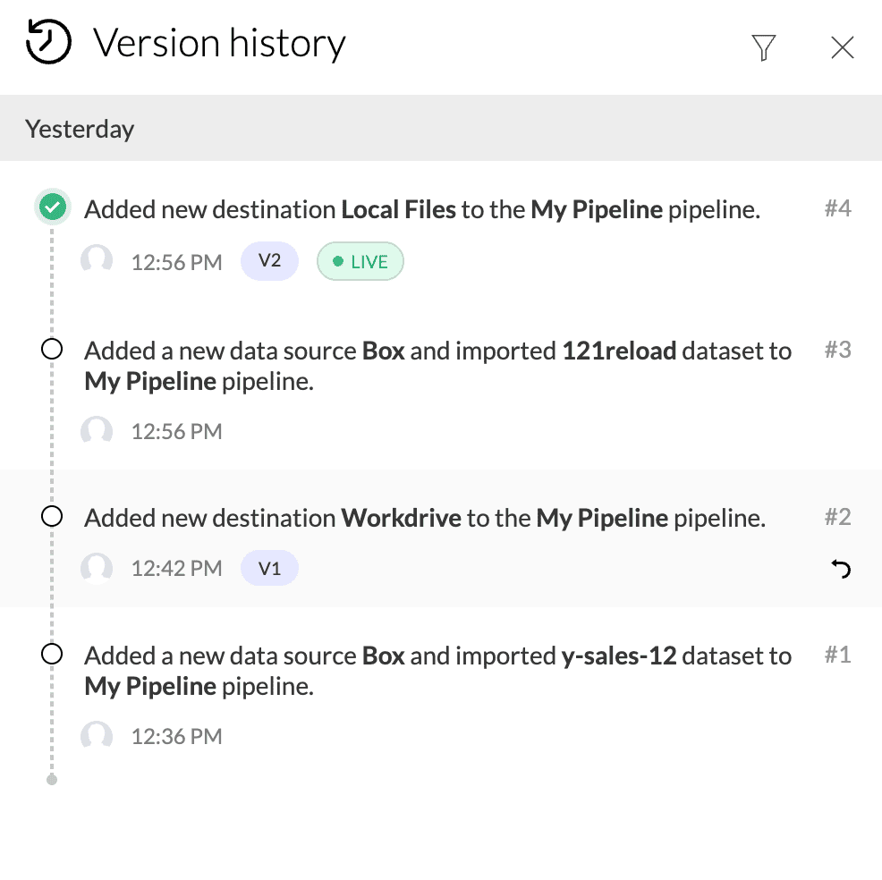Select the timeline circle for y-sales-12 entry
Image resolution: width=882 pixels, height=880 pixels.
click(x=52, y=656)
